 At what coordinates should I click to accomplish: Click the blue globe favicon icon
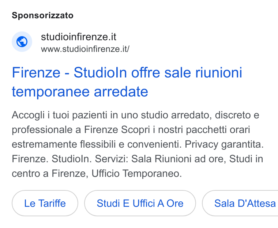coord(22,42)
